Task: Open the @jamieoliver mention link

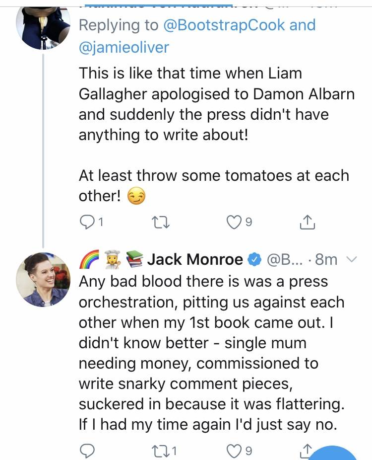Action: tap(124, 48)
